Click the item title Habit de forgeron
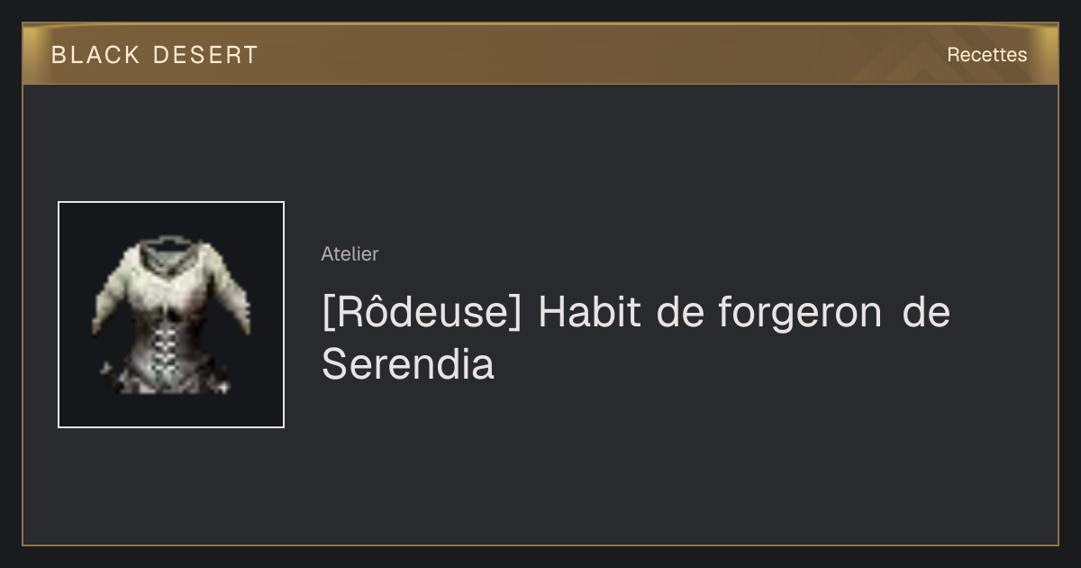Screen dimensions: 1081x568 pyautogui.click(x=710, y=313)
